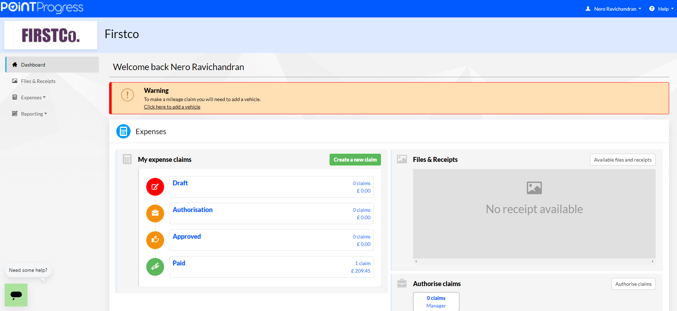Click the 'Need some help?' bubble
This screenshot has width=677, height=311.
pos(28,270)
